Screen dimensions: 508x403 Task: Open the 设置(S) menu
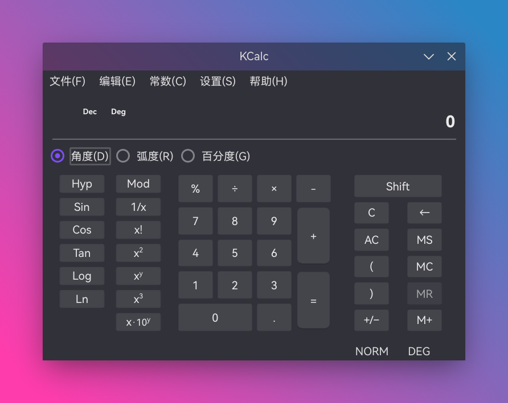click(x=218, y=81)
